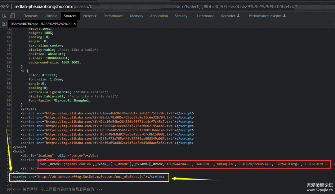335x194 pixels.
Task: Open the Memory tab
Action: point(136,16)
